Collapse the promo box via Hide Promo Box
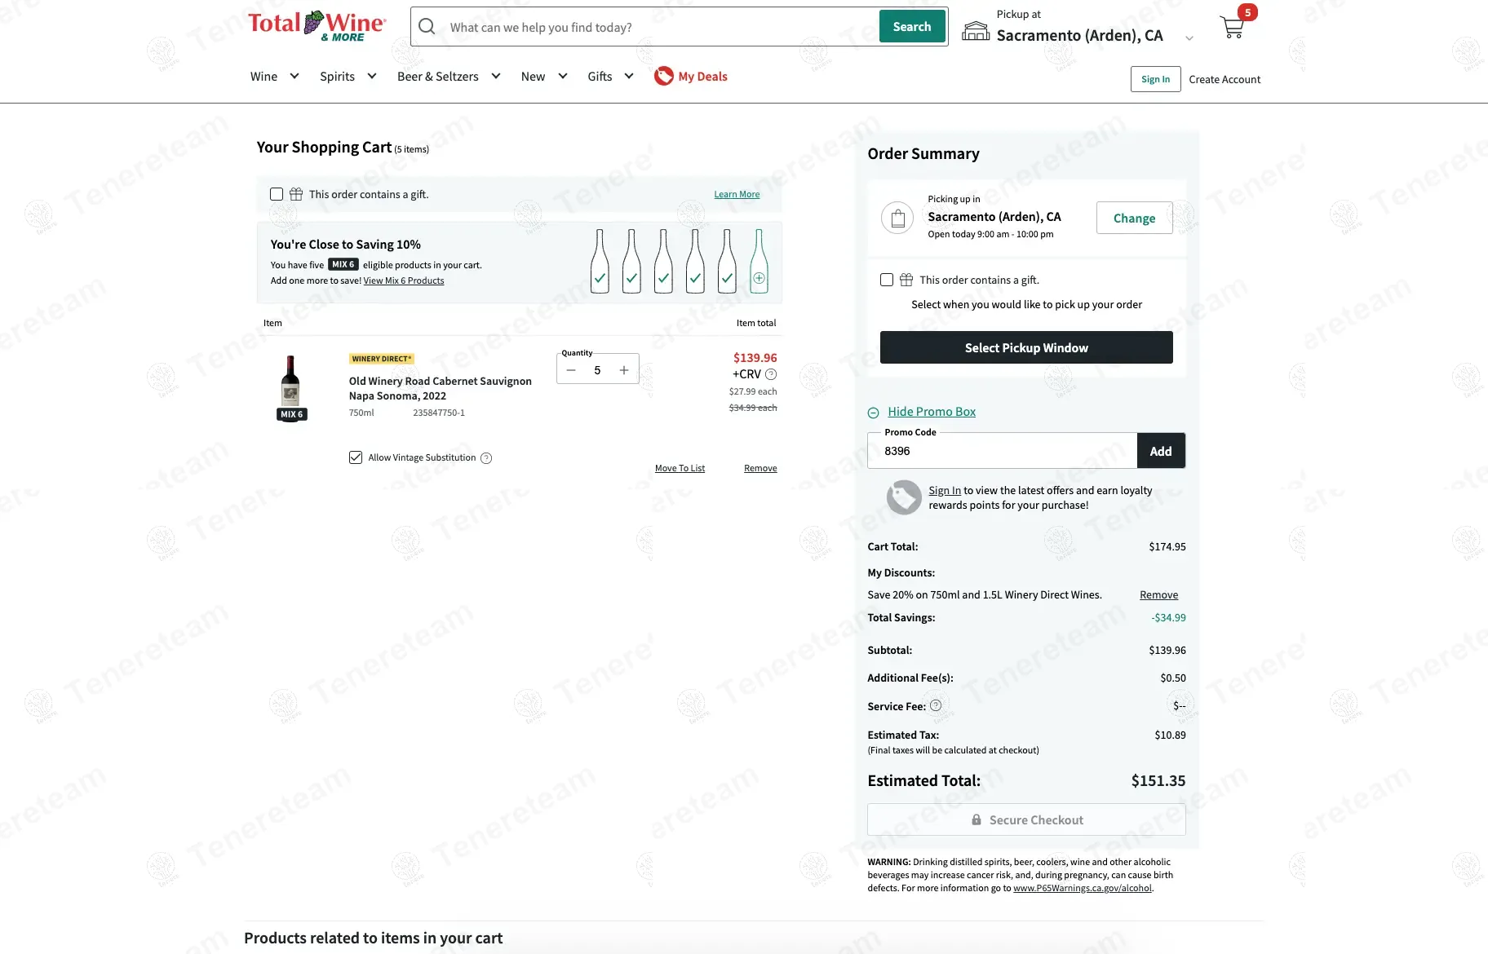This screenshot has height=954, width=1488. coord(931,412)
